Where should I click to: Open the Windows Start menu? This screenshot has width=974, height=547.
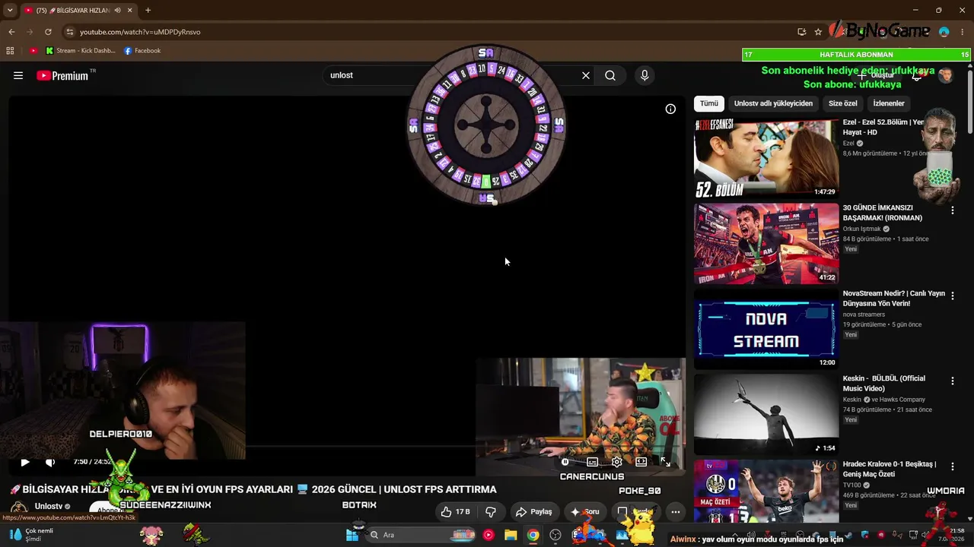[352, 535]
